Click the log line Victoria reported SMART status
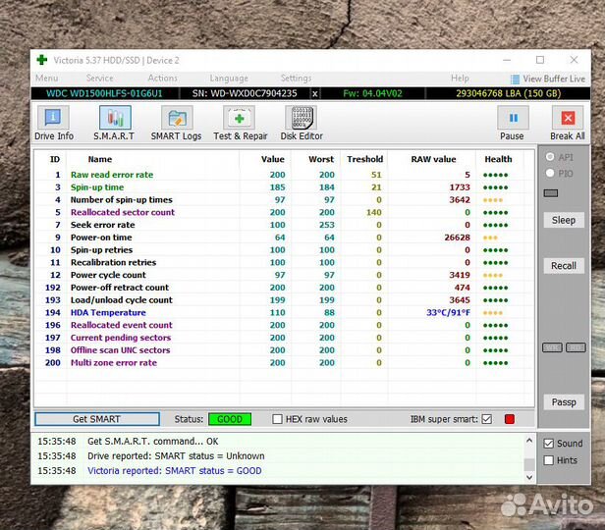 (x=175, y=471)
